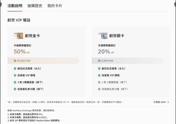
Task: Click silver card greyed 投資者私享沙龍 check icon
Action: pos(99,89)
